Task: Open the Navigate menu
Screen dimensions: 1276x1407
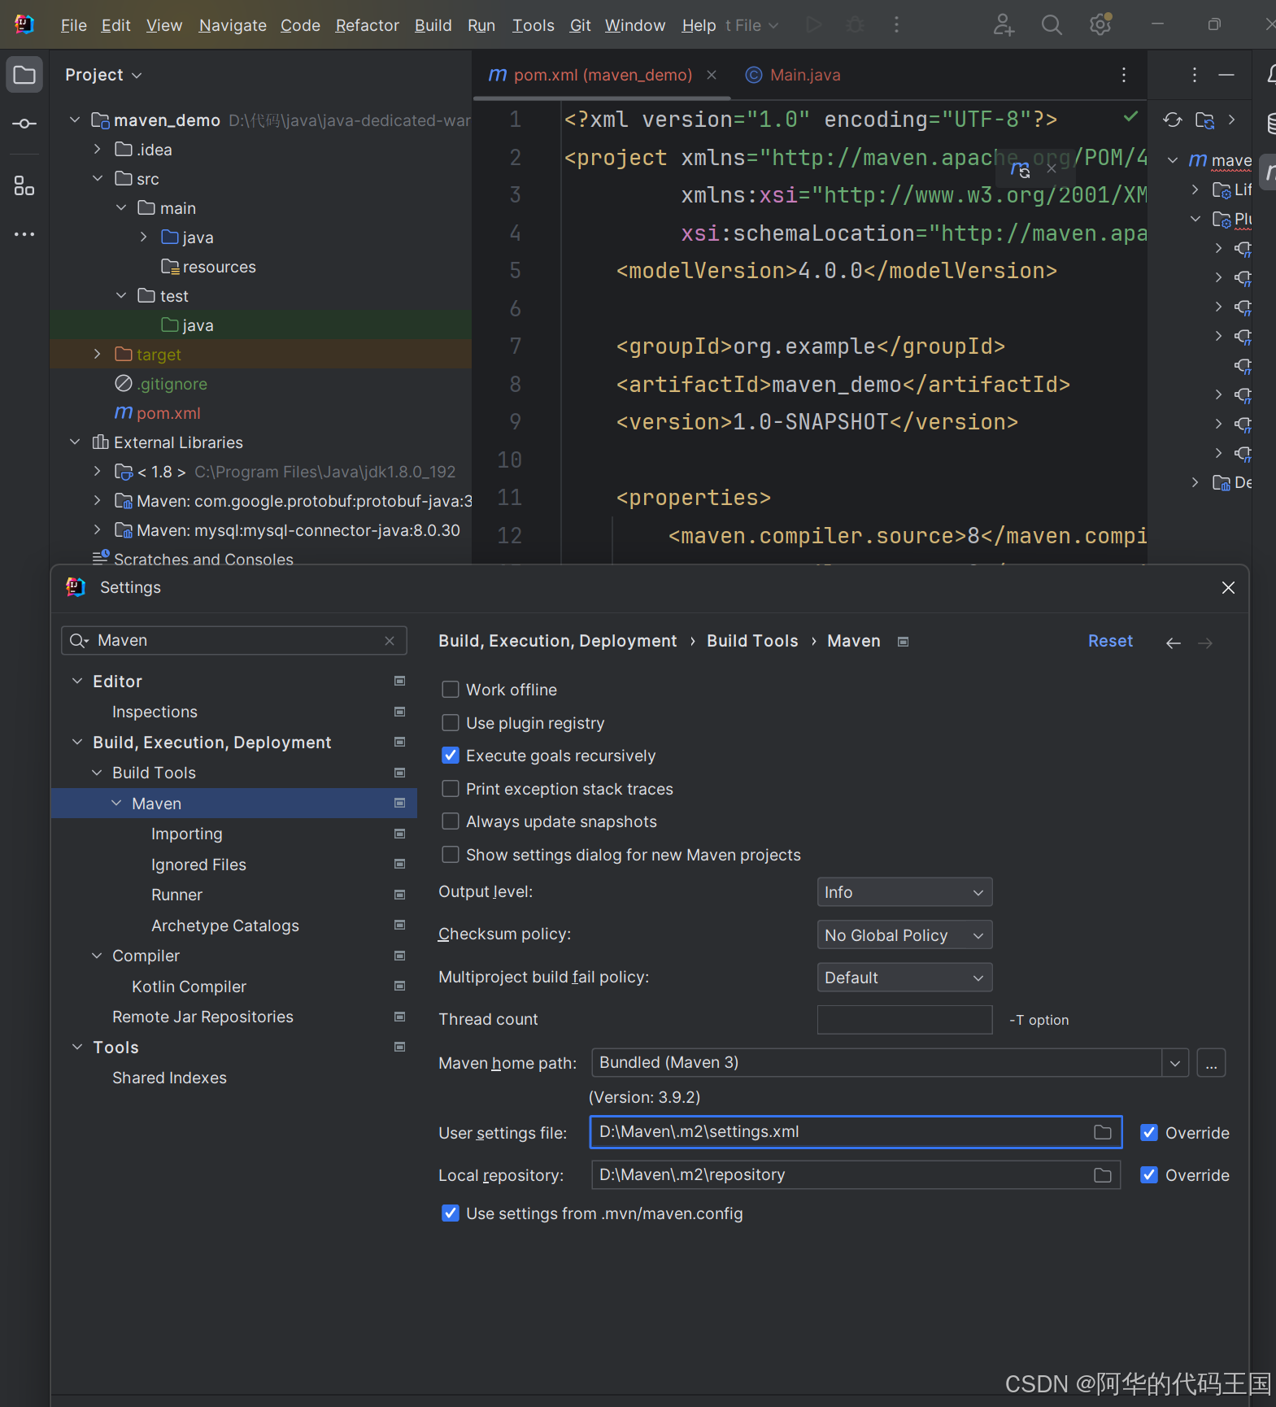Action: (233, 25)
